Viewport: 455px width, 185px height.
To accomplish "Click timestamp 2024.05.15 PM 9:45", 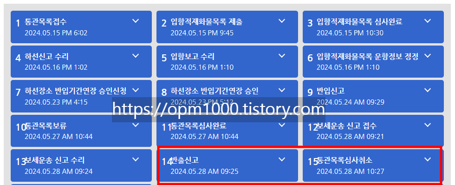I will point(202,33).
